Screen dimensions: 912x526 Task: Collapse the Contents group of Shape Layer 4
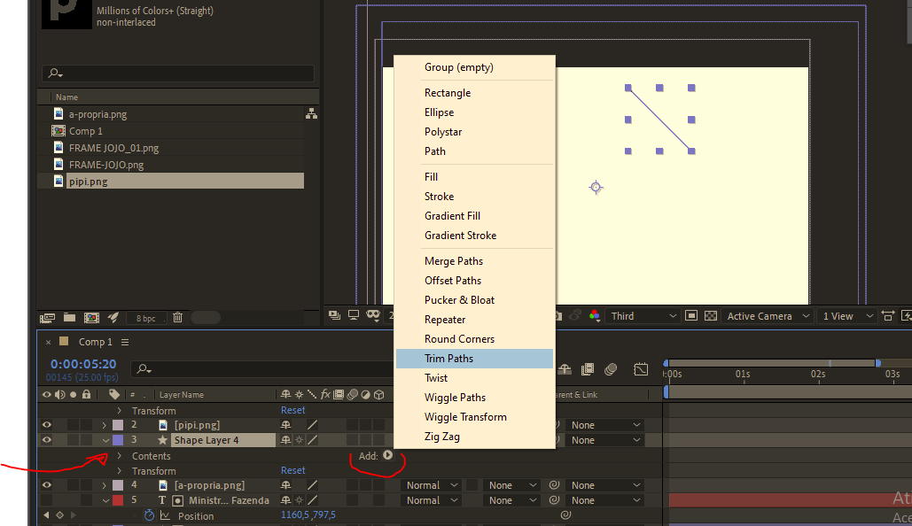point(119,455)
